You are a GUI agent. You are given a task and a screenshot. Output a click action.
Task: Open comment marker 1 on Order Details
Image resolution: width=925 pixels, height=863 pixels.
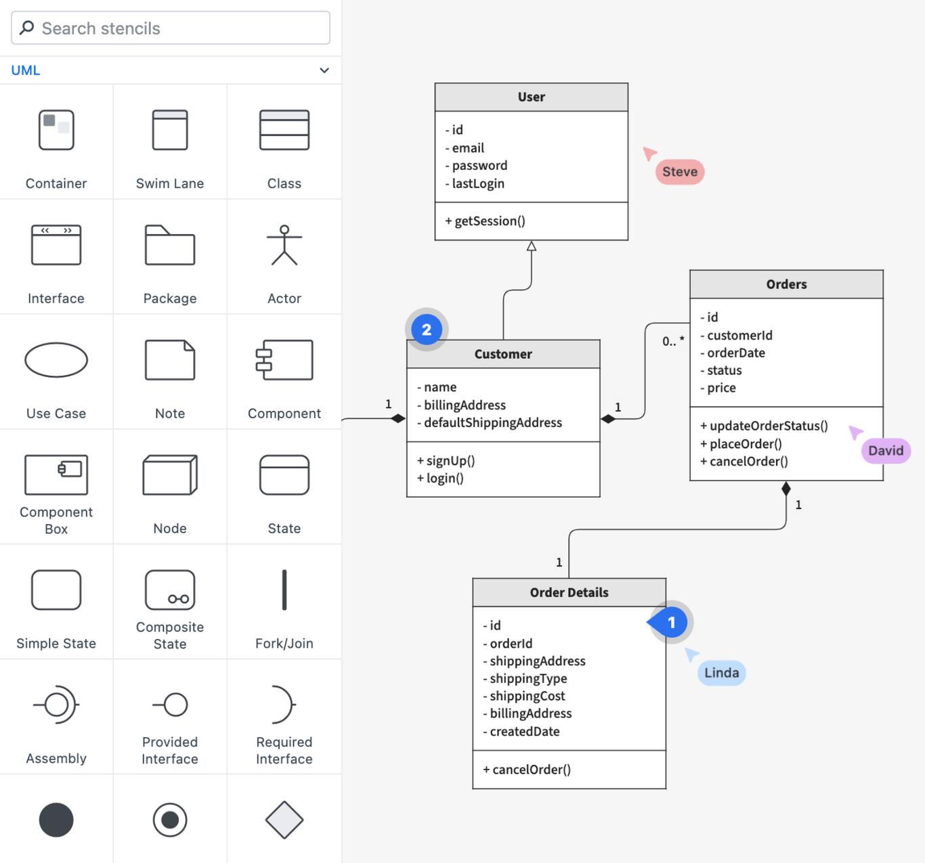click(670, 621)
